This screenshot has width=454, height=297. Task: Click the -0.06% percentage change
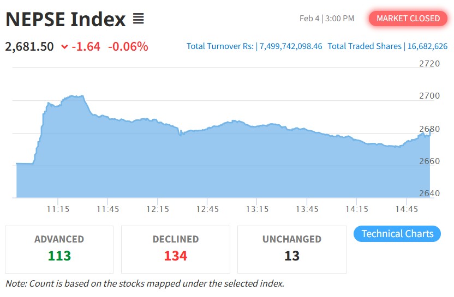pos(128,46)
